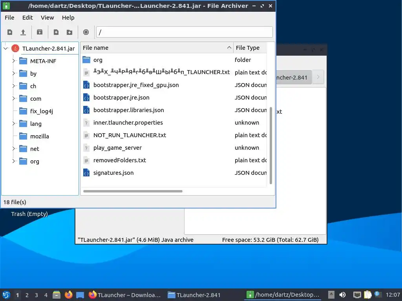402x301 pixels.
Task: Click the network tray icon
Action: point(357,295)
